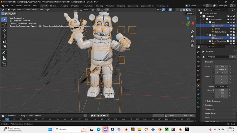237x133 pixels.
Task: Click the zoom magnifier viewport icon
Action: (x=192, y=32)
